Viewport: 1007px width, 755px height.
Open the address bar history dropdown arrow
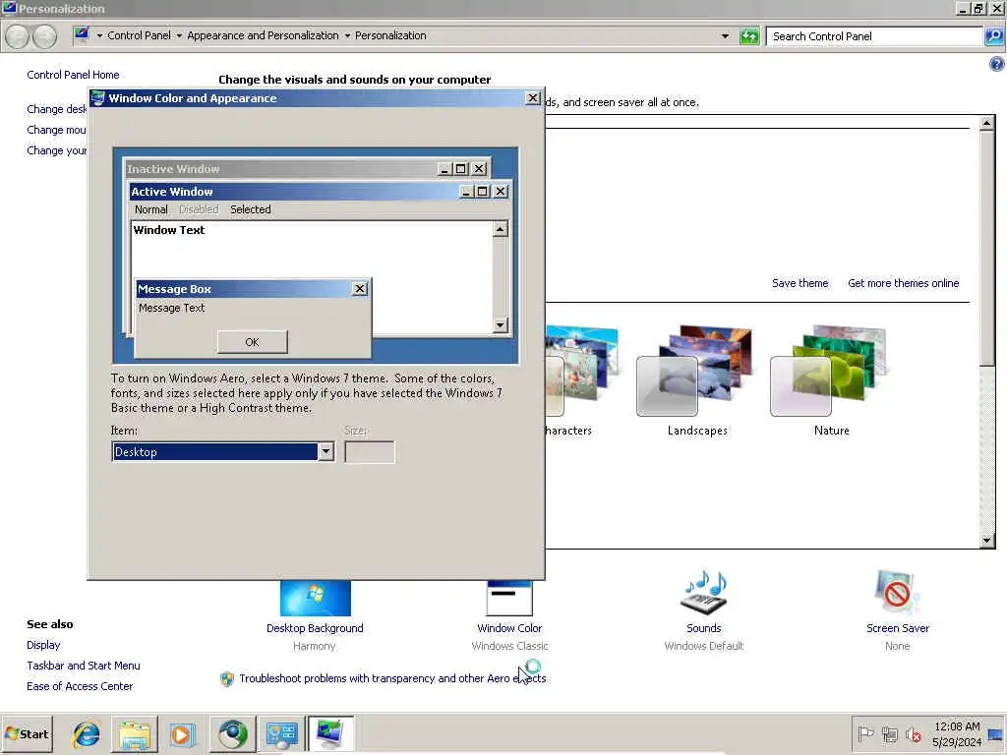tap(725, 36)
